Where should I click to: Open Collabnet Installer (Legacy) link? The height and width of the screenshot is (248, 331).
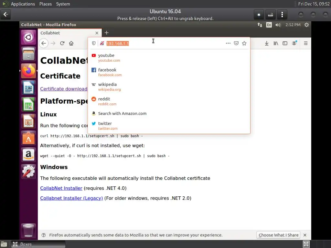71,198
